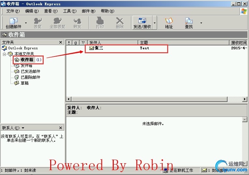Click the unread envelope icon of 张三 message

92,48
